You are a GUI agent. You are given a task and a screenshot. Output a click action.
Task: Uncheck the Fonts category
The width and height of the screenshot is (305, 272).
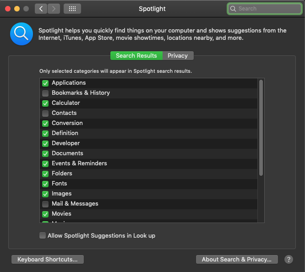pos(45,184)
